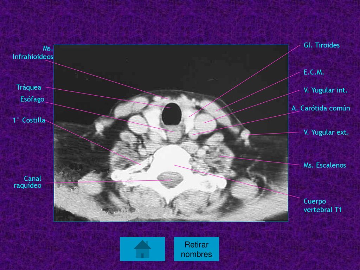Click the Gl. Tiroides label
360x270 pixels.
tap(321, 45)
